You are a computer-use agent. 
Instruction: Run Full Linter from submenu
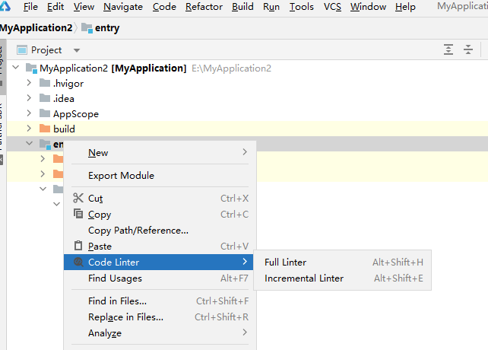coord(343,262)
